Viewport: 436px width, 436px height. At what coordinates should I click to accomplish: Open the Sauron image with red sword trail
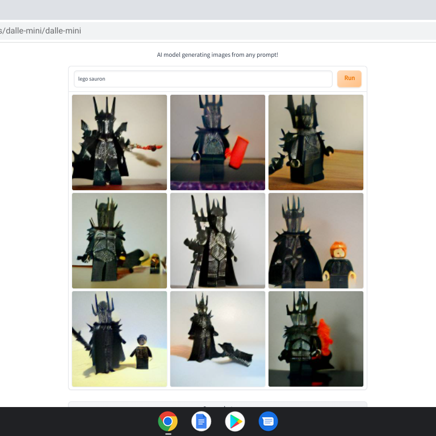click(120, 142)
